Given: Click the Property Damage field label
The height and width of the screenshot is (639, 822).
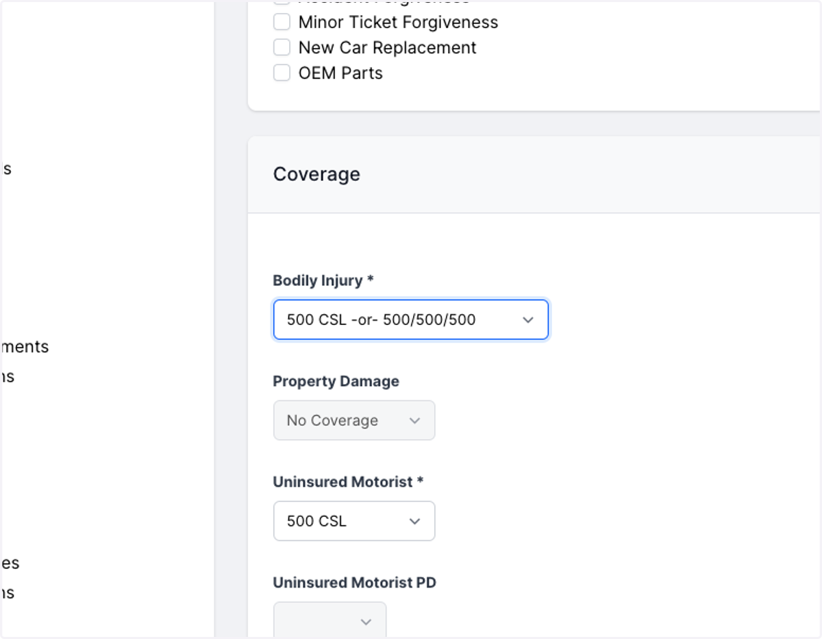Looking at the screenshot, I should click(x=336, y=381).
